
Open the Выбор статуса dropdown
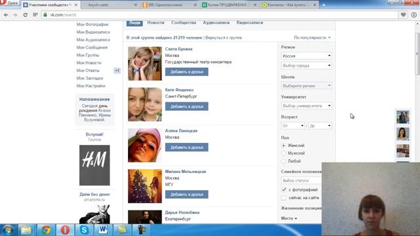click(301, 181)
